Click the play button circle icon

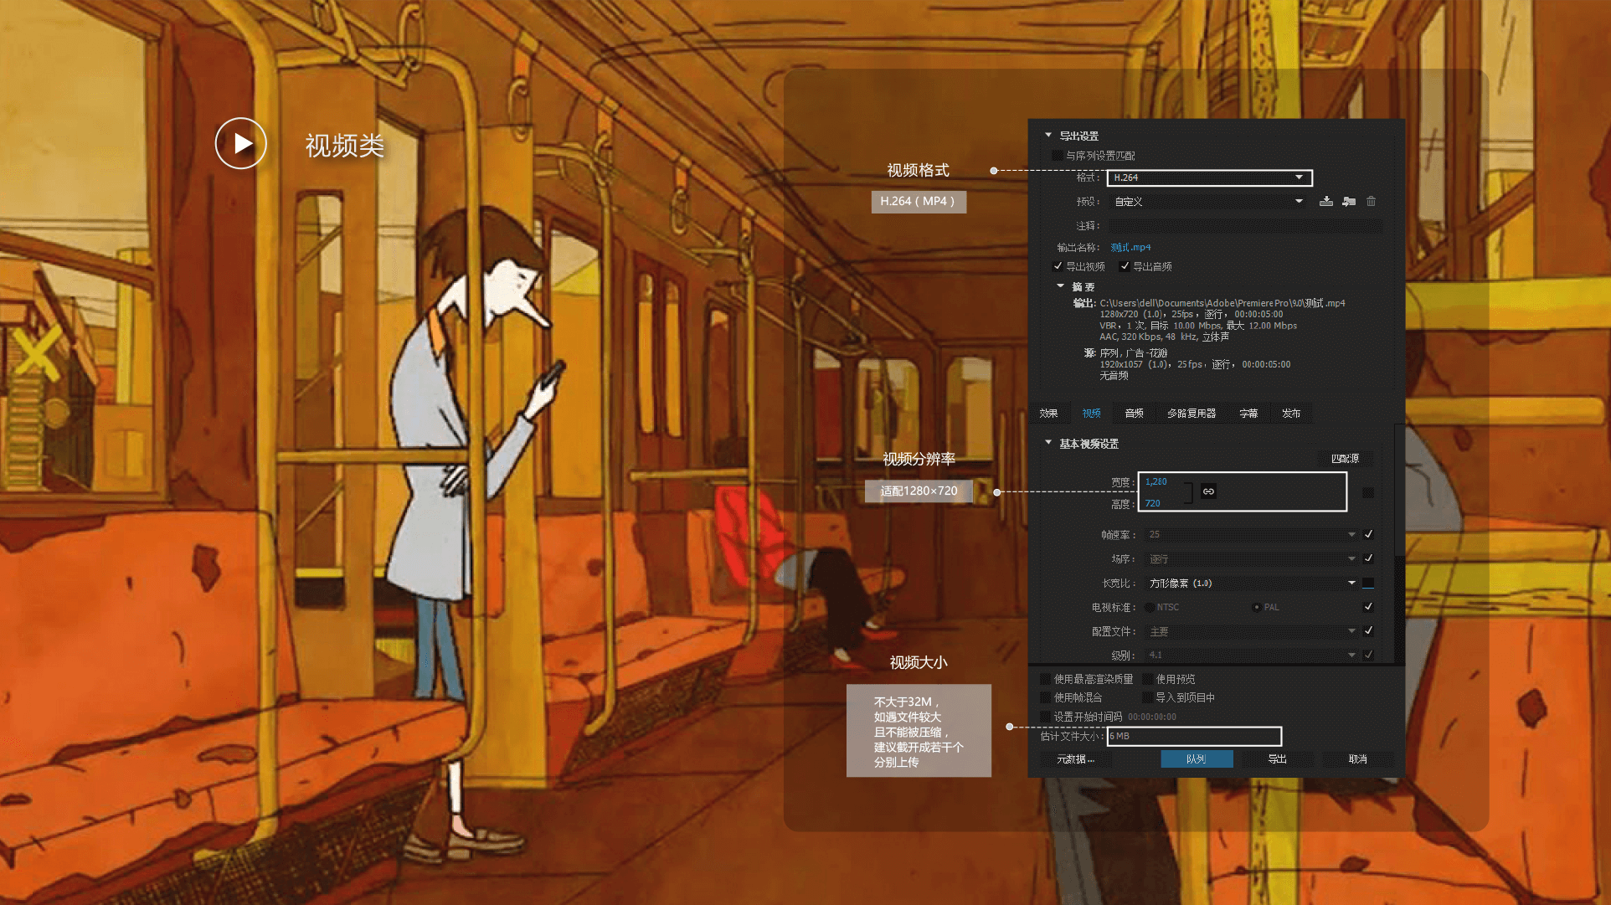[x=241, y=143]
